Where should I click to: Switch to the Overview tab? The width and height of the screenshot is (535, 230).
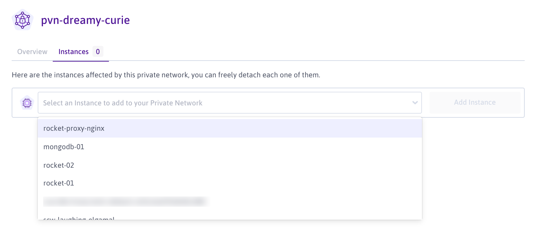32,52
